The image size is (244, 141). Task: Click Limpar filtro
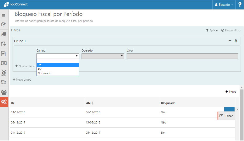coord(231,30)
